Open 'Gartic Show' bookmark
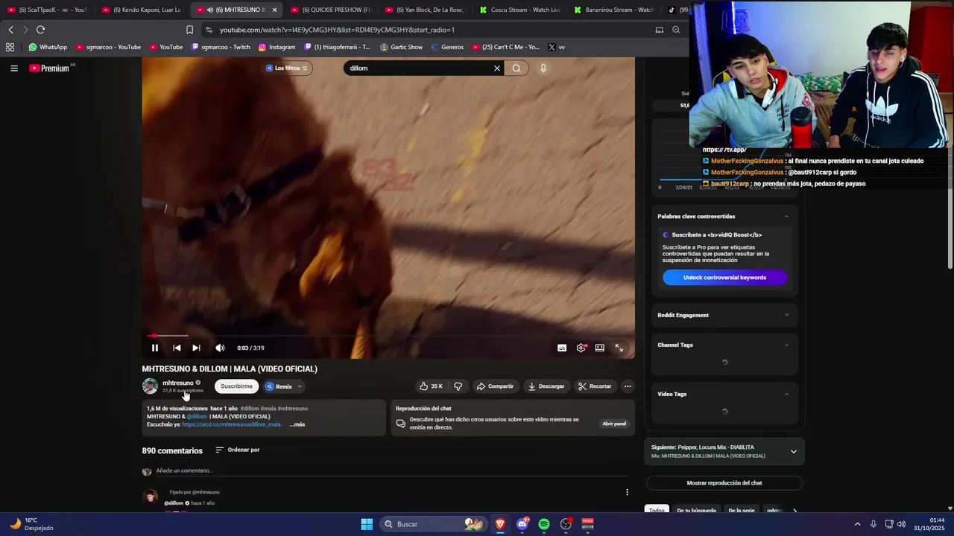The image size is (954, 536). click(401, 47)
